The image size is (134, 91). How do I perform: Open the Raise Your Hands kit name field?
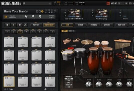click(x=16, y=11)
